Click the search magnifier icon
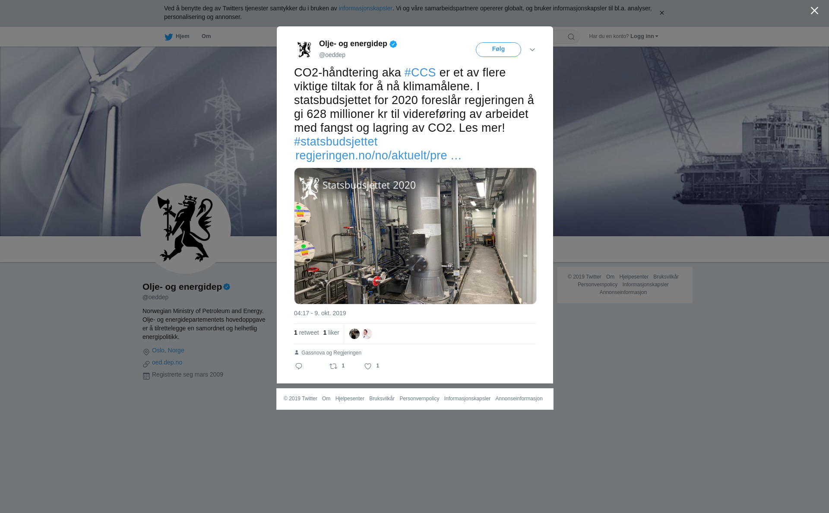 [x=571, y=37]
